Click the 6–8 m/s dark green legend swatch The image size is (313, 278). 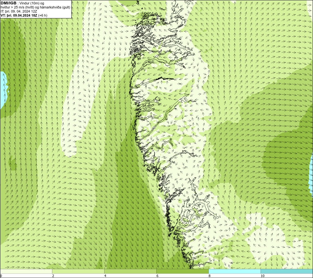[x=182, y=271]
